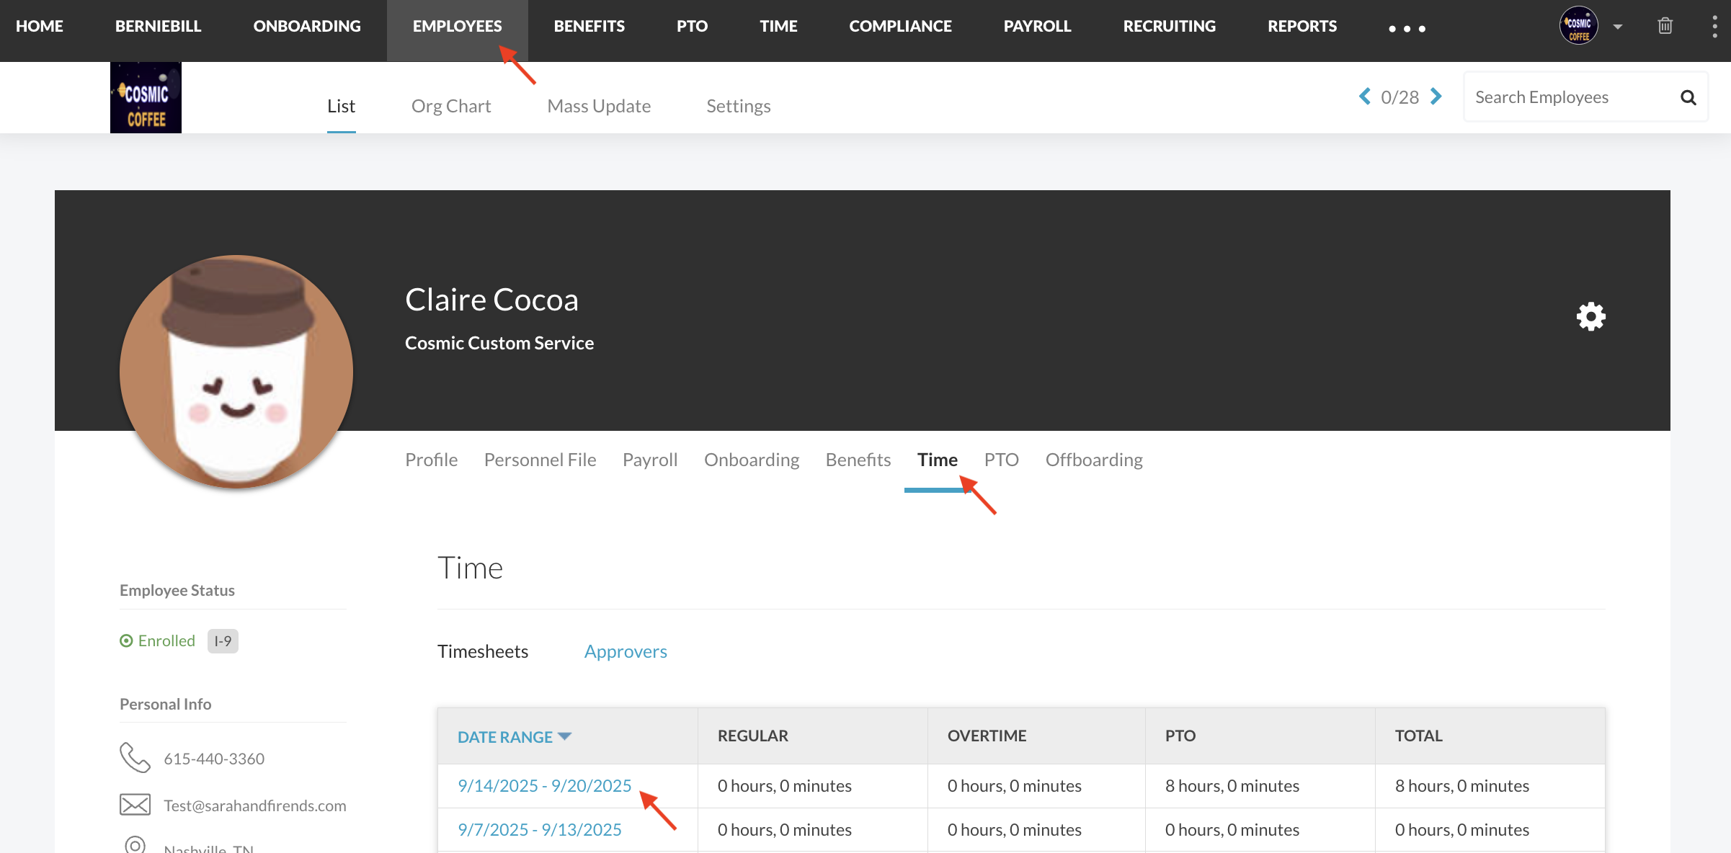Open the Org Chart tab

coord(451,106)
